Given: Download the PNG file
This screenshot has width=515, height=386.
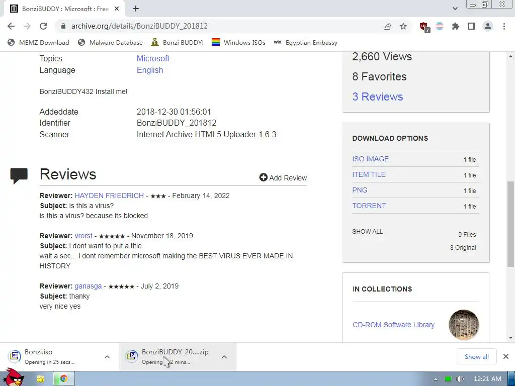Looking at the screenshot, I should click(x=360, y=190).
